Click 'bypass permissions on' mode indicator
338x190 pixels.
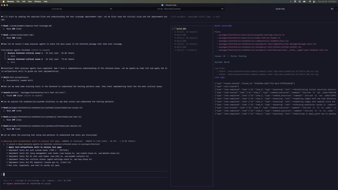point(18,183)
